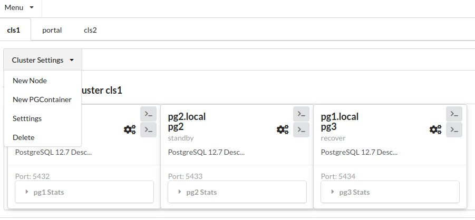Open lower terminal icon on first card
This screenshot has width=475, height=220.
(x=149, y=130)
